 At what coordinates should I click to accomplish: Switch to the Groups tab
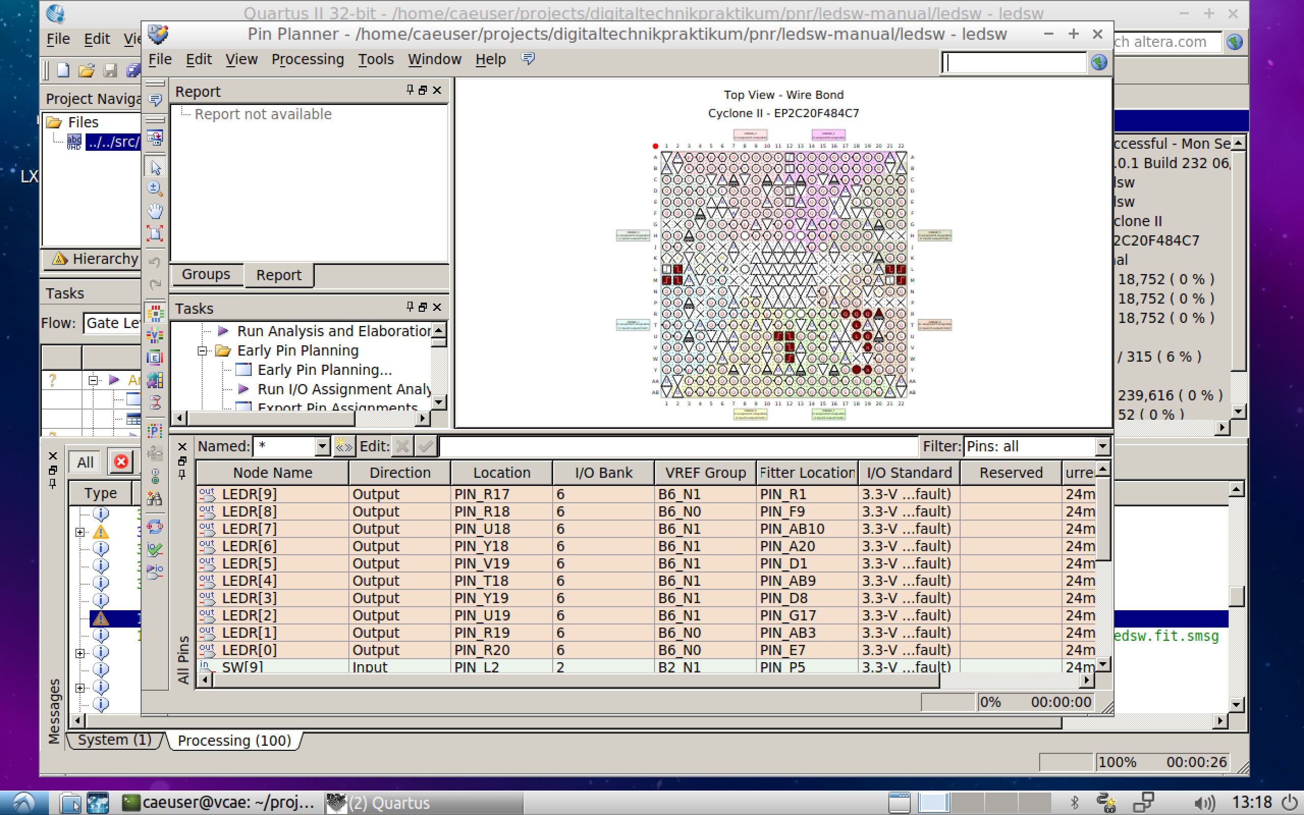(206, 275)
